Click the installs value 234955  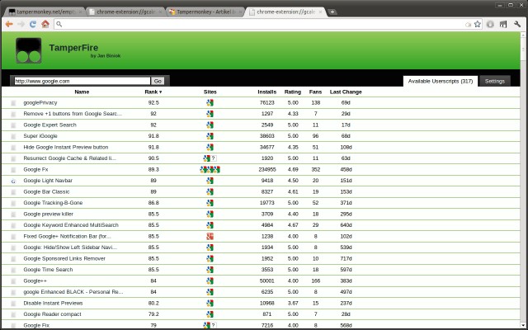(x=267, y=169)
